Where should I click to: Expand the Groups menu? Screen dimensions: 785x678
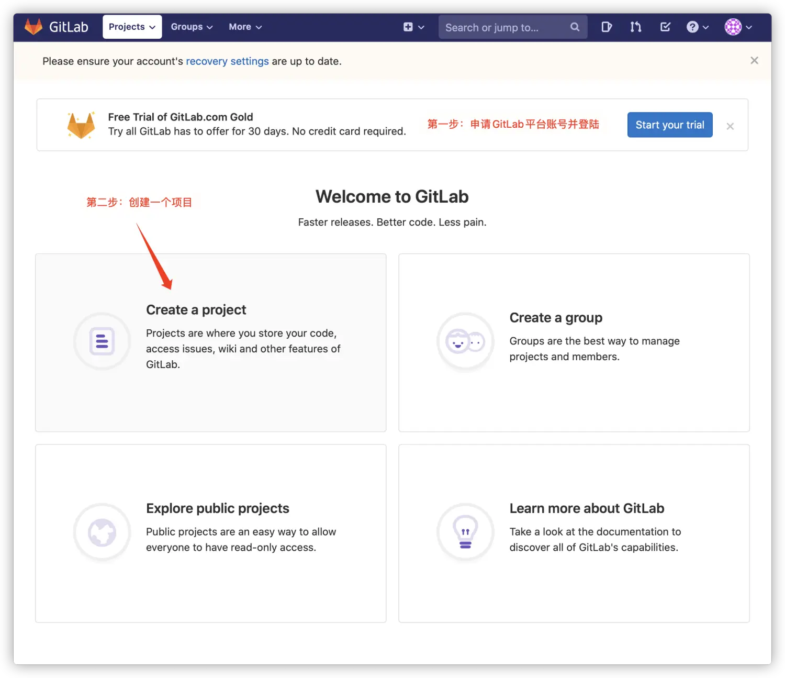click(x=192, y=27)
